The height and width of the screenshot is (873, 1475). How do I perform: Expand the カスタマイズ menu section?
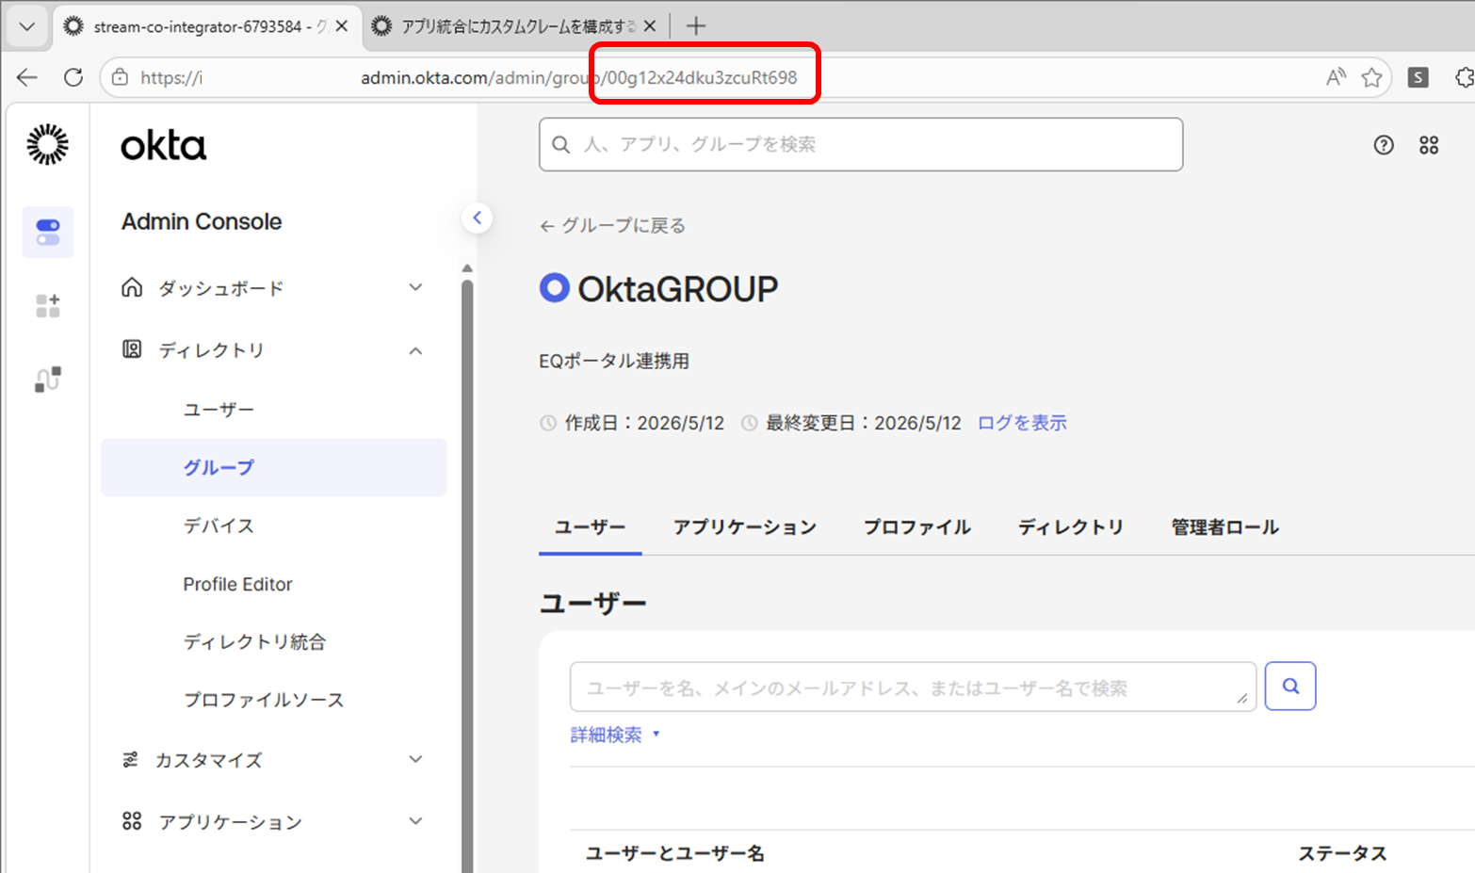point(273,760)
